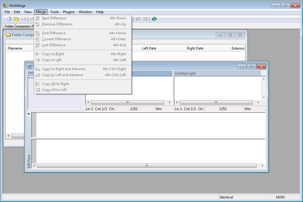Screen dimensions: 303x202
Task: Click the Open folder toolbar icon
Action: click(x=16, y=19)
